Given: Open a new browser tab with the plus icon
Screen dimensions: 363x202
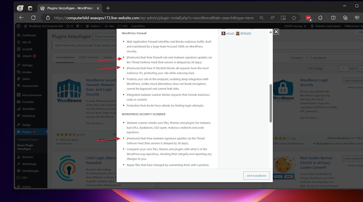Looking at the screenshot, I should tap(108, 8).
